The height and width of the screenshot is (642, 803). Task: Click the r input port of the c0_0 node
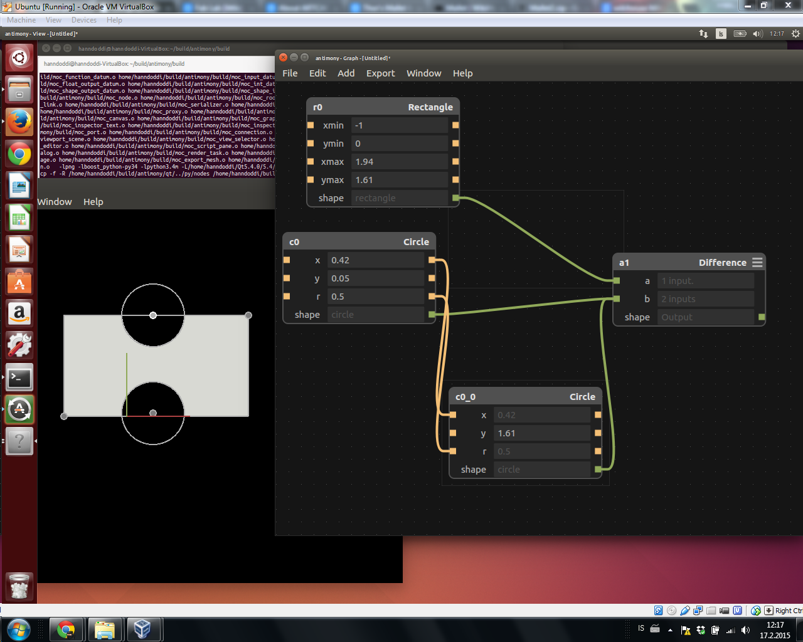click(x=453, y=451)
